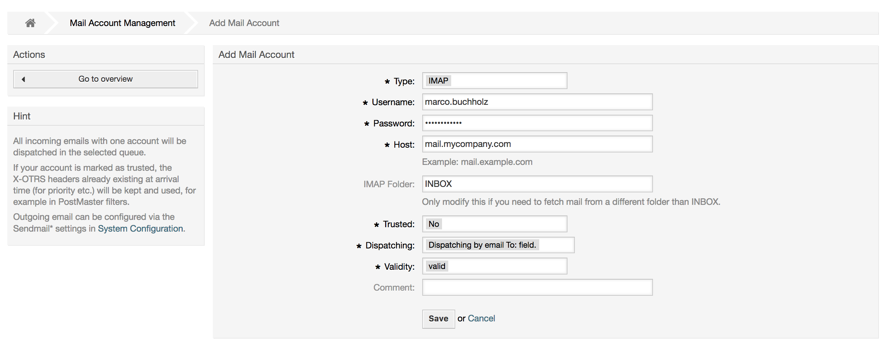Open the Type dropdown showing IMAP
887x354 pixels.
point(494,80)
